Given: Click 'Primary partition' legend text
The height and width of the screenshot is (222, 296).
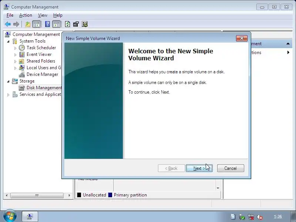Looking at the screenshot, I should click(130, 195).
